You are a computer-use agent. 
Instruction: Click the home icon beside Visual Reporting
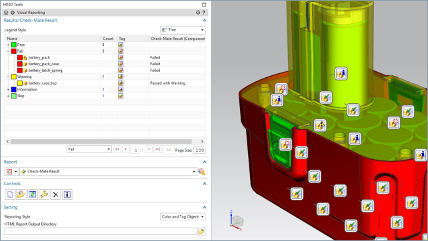[x=6, y=13]
